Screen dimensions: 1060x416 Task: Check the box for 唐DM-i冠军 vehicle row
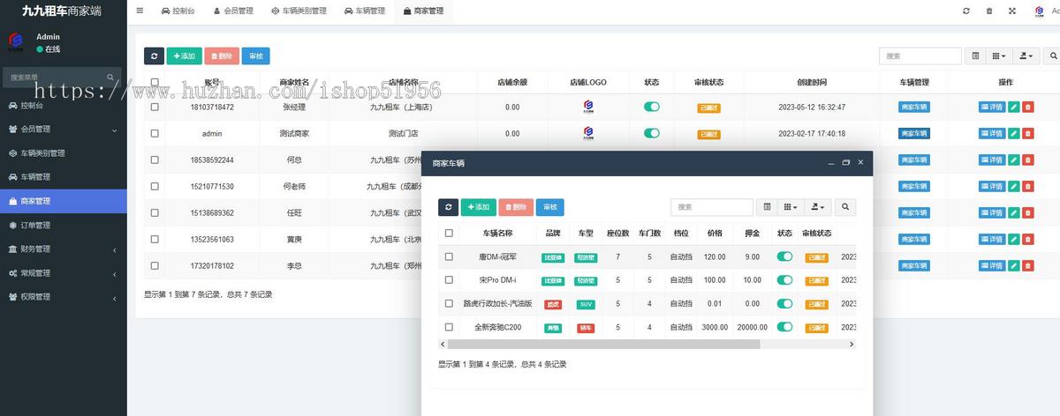pos(449,256)
